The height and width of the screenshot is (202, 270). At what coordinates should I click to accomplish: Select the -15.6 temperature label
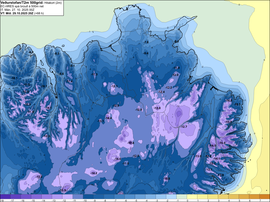coord(167,179)
